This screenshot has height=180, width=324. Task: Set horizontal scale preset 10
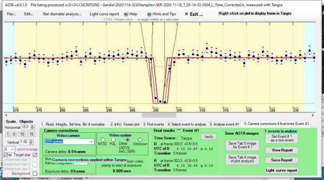22,134
